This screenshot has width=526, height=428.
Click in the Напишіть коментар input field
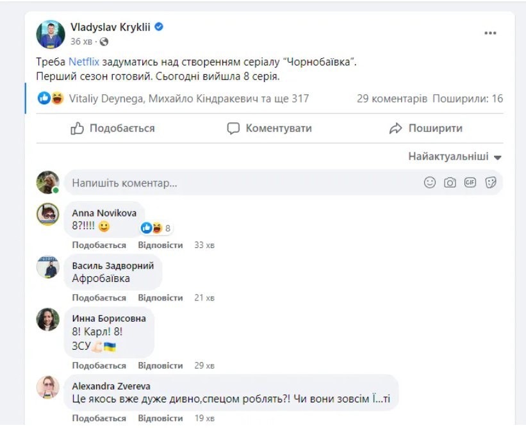(243, 183)
